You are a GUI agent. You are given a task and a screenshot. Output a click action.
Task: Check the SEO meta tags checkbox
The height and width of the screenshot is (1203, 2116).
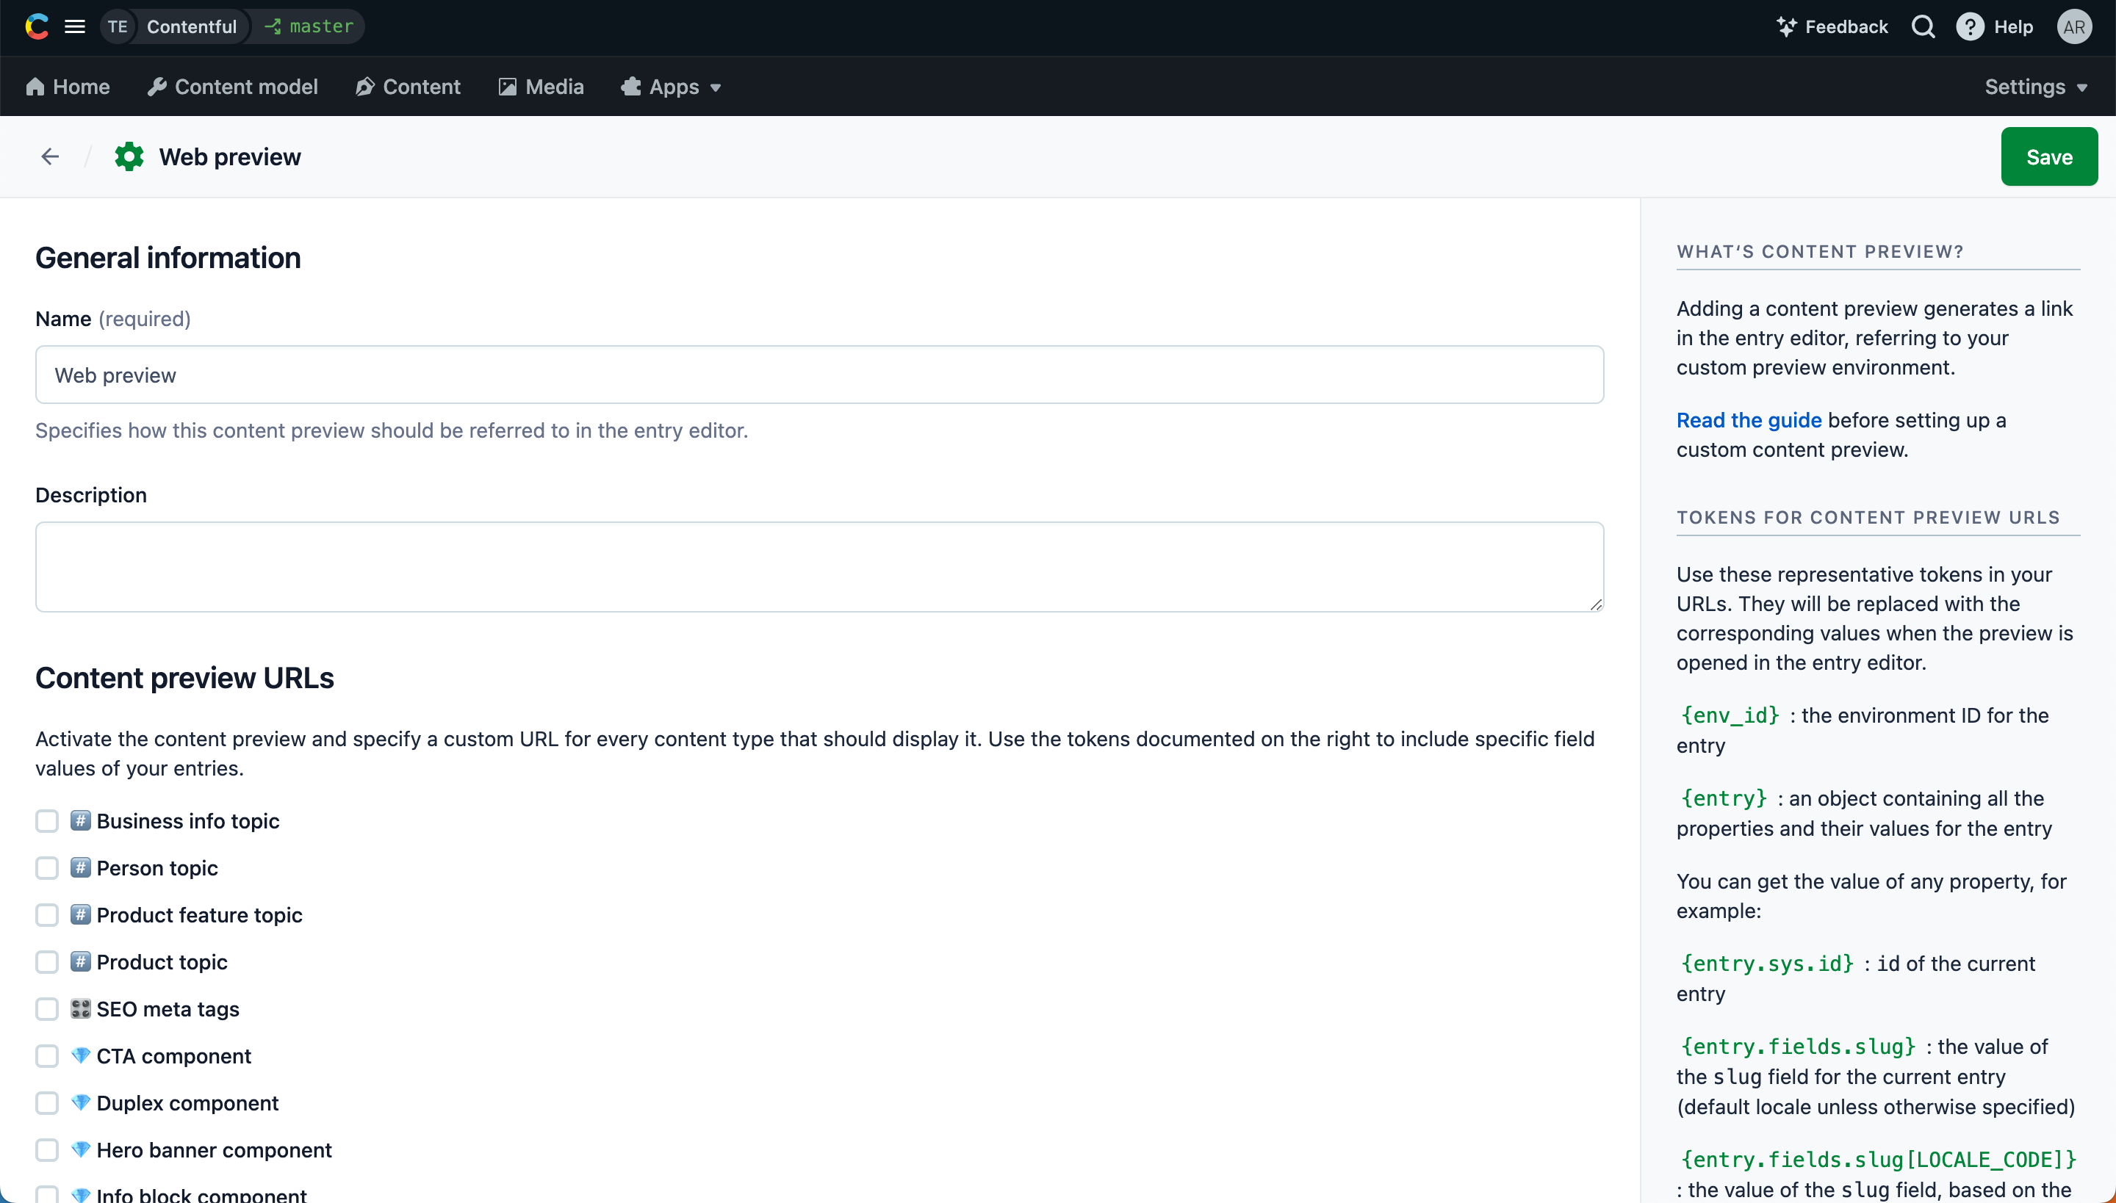pyautogui.click(x=47, y=1008)
